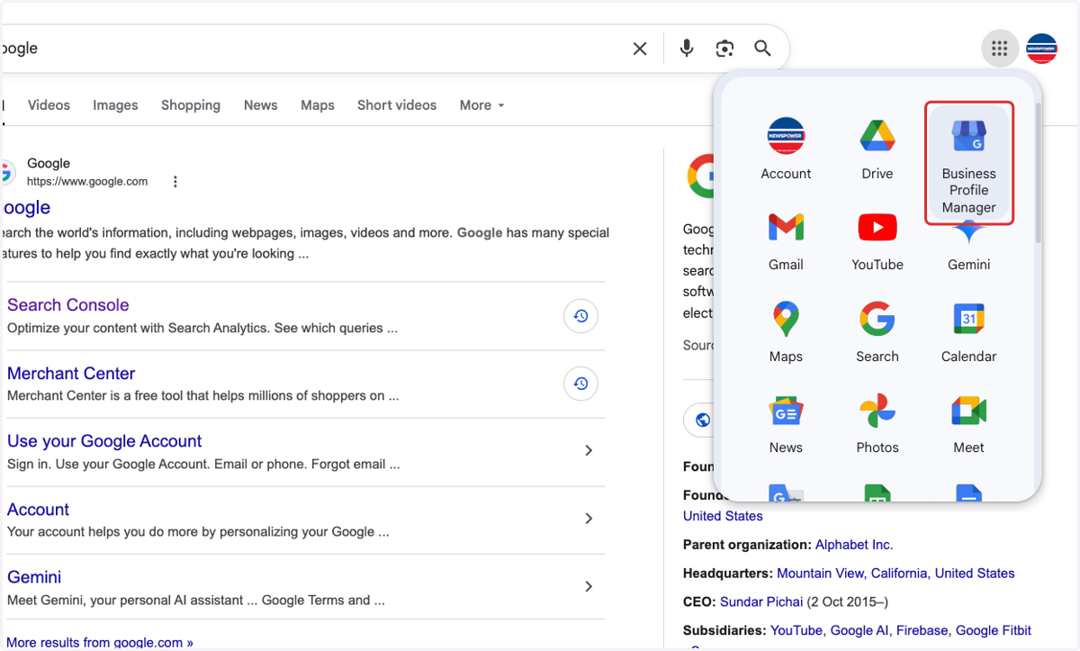Expand the Account sitelink chevron
Viewport: 1080px width, 651px height.
(589, 519)
